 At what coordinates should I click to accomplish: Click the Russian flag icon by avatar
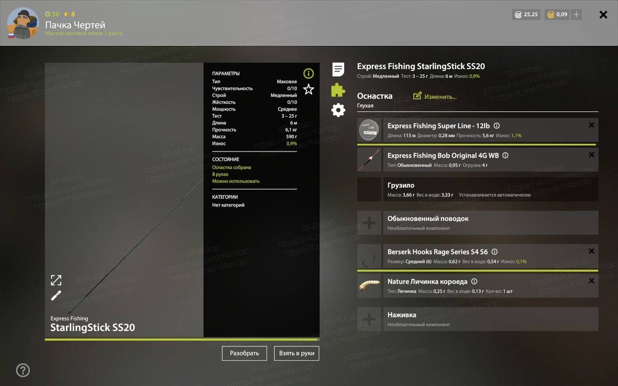[11, 36]
